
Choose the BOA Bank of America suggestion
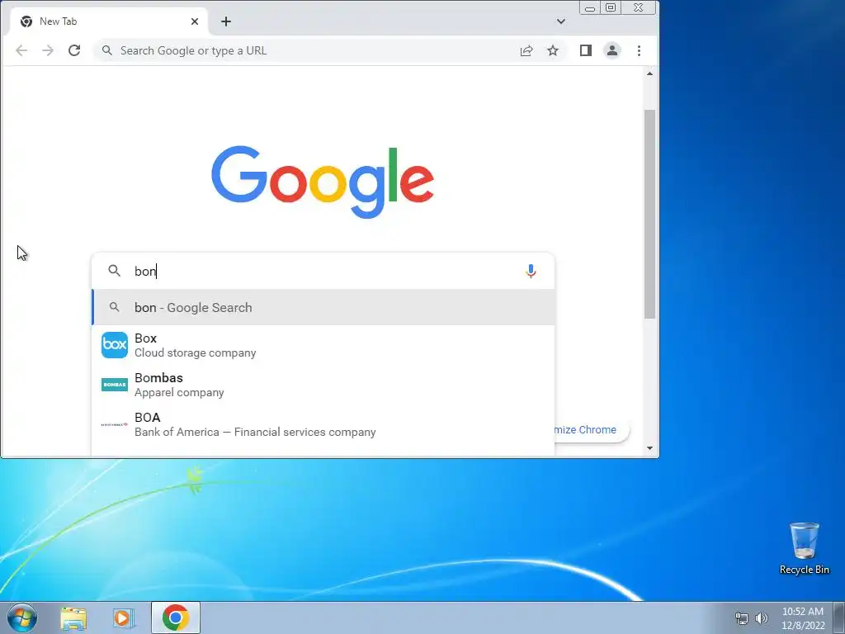pos(323,424)
